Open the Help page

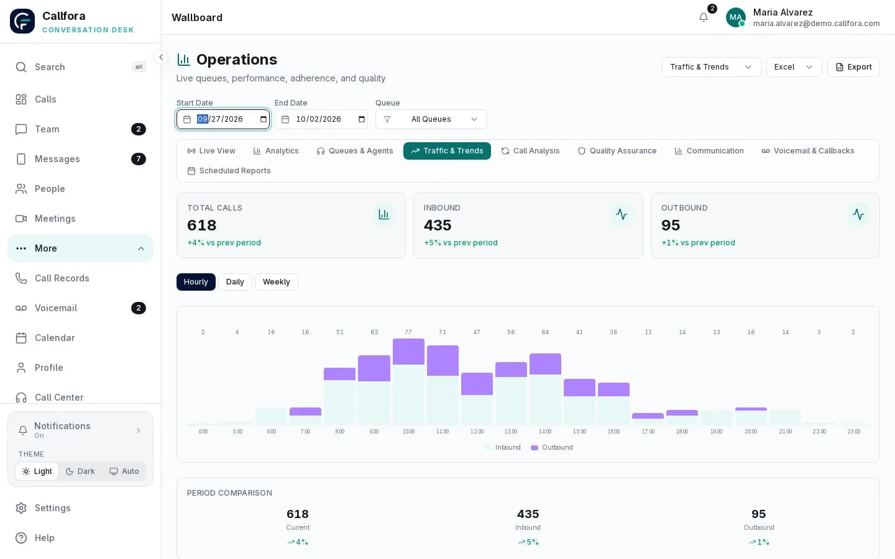pos(80,538)
